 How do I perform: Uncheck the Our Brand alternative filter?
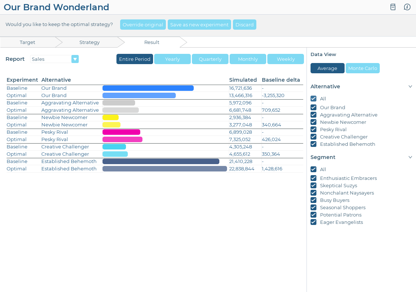tap(313, 107)
